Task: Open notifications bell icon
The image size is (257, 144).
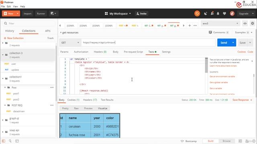Action: (x=218, y=14)
